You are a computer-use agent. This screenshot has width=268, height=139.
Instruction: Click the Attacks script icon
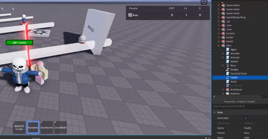click(228, 61)
